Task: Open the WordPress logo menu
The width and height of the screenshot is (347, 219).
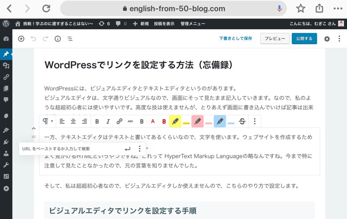Action: point(6,24)
